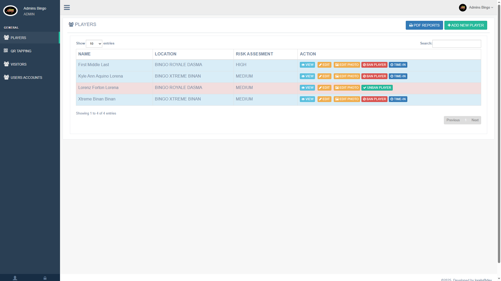Open Visitors page from sidebar
The width and height of the screenshot is (501, 281).
(19, 64)
